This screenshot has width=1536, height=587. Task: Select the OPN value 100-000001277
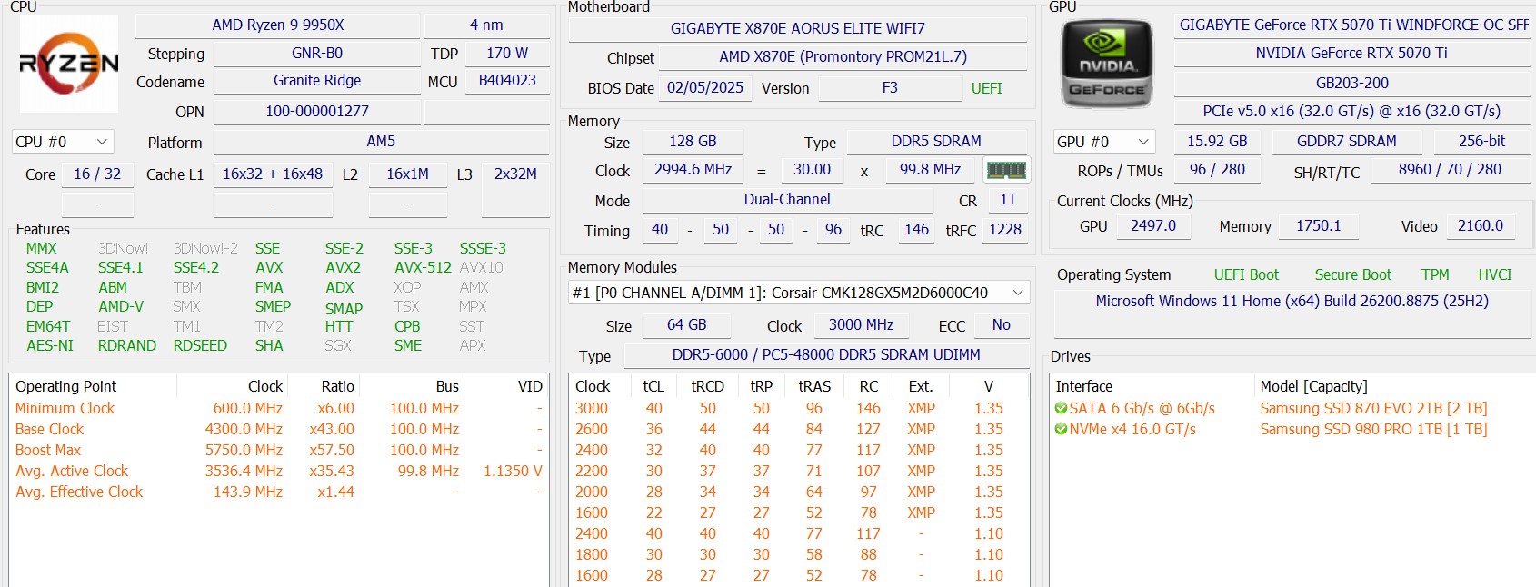point(317,112)
